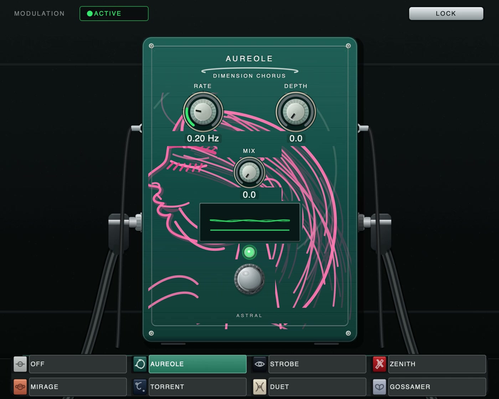The image size is (499, 399).
Task: Click the ASTRAL brand label
Action: tap(249, 316)
